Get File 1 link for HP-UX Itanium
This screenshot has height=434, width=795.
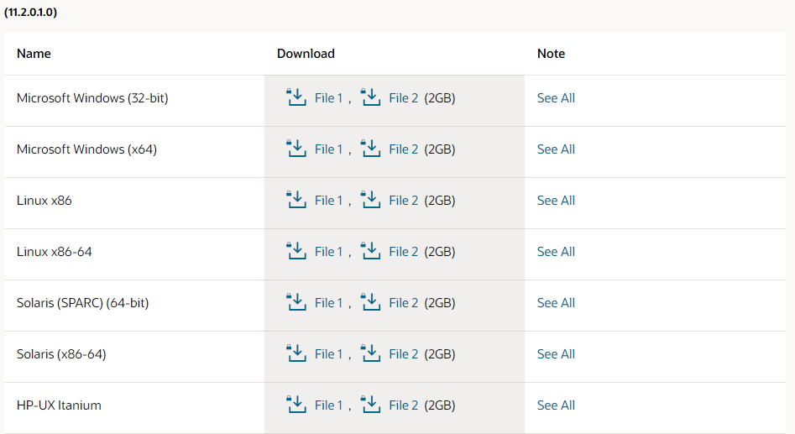click(328, 405)
